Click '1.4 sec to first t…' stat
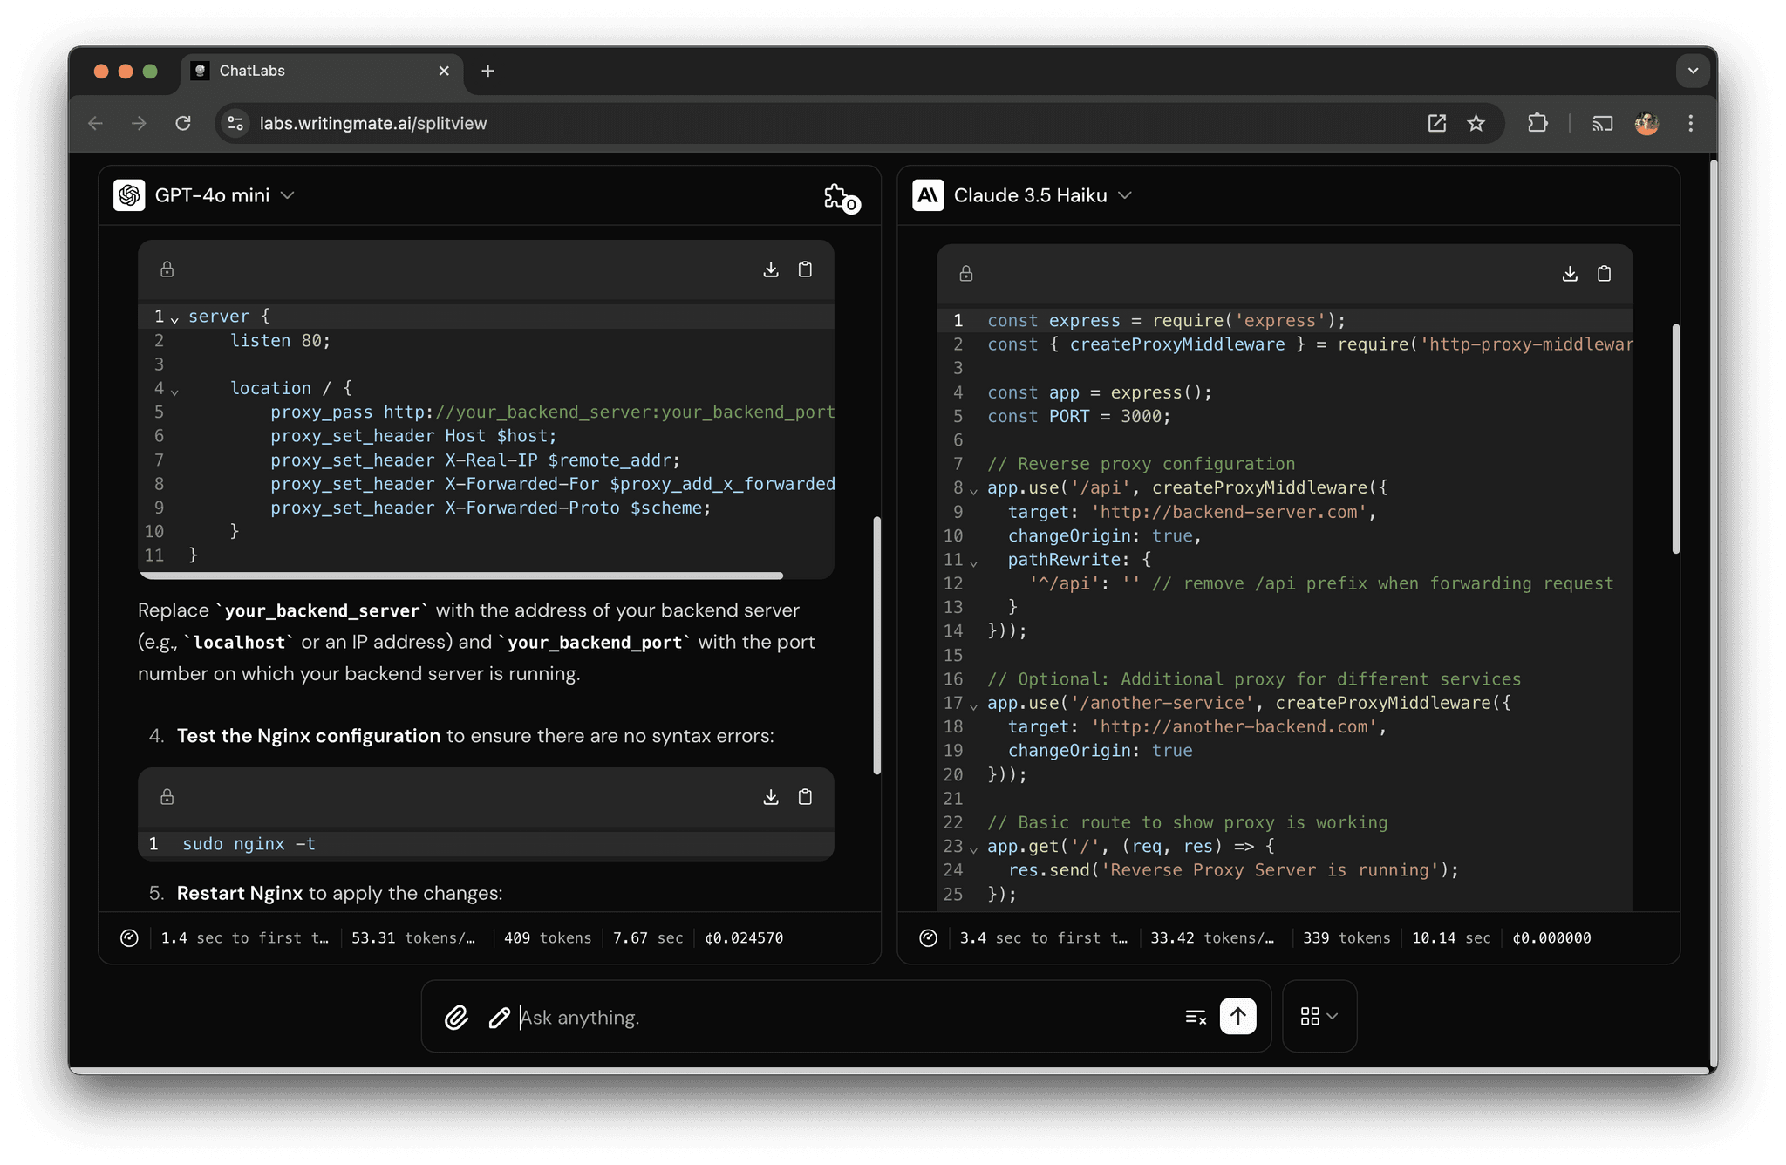Image resolution: width=1786 pixels, height=1165 pixels. point(245,938)
